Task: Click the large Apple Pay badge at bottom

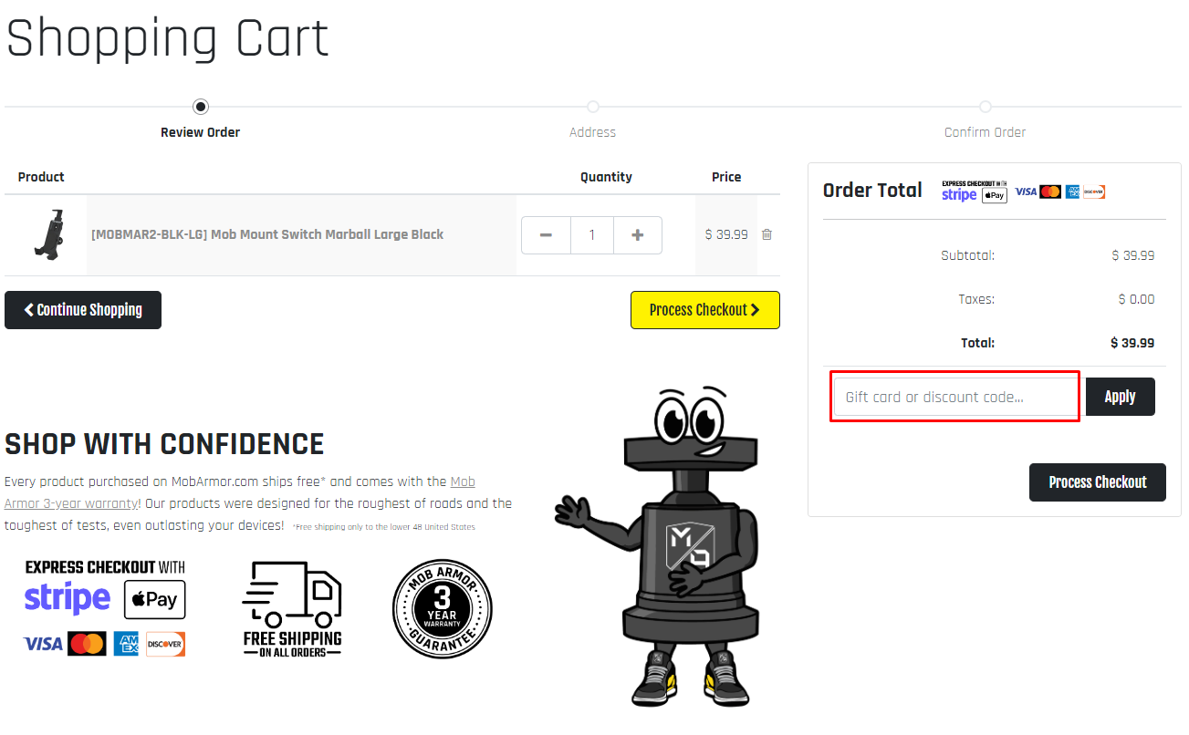Action: (x=154, y=599)
